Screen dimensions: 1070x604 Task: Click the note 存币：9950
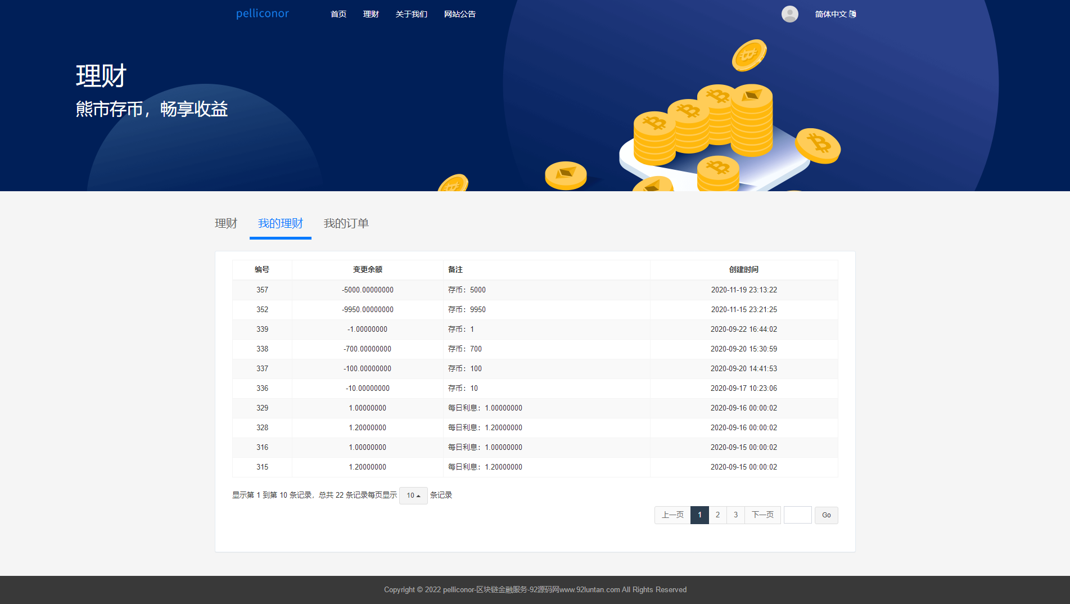[467, 310]
